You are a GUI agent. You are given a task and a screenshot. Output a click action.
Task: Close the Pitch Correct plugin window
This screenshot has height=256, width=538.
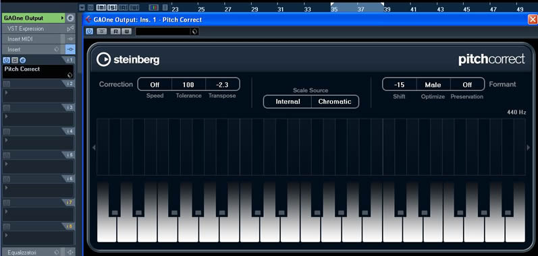533,20
